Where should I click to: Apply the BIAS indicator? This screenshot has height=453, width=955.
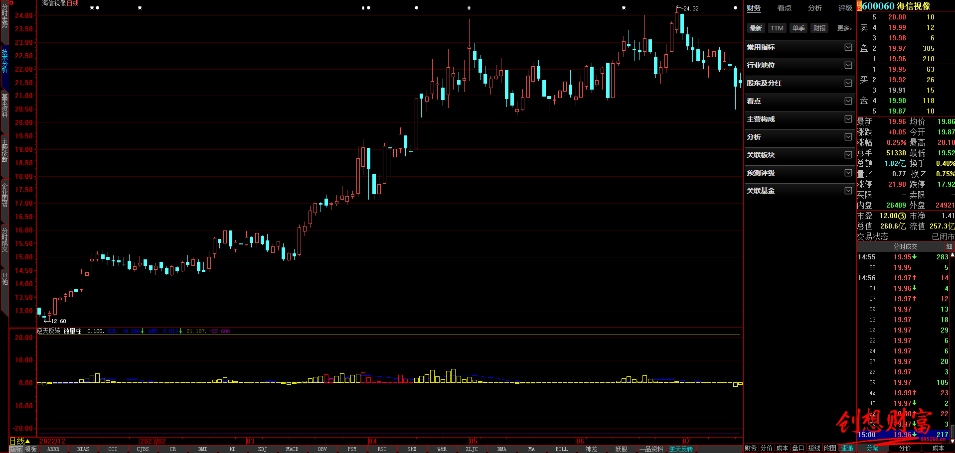[x=83, y=449]
